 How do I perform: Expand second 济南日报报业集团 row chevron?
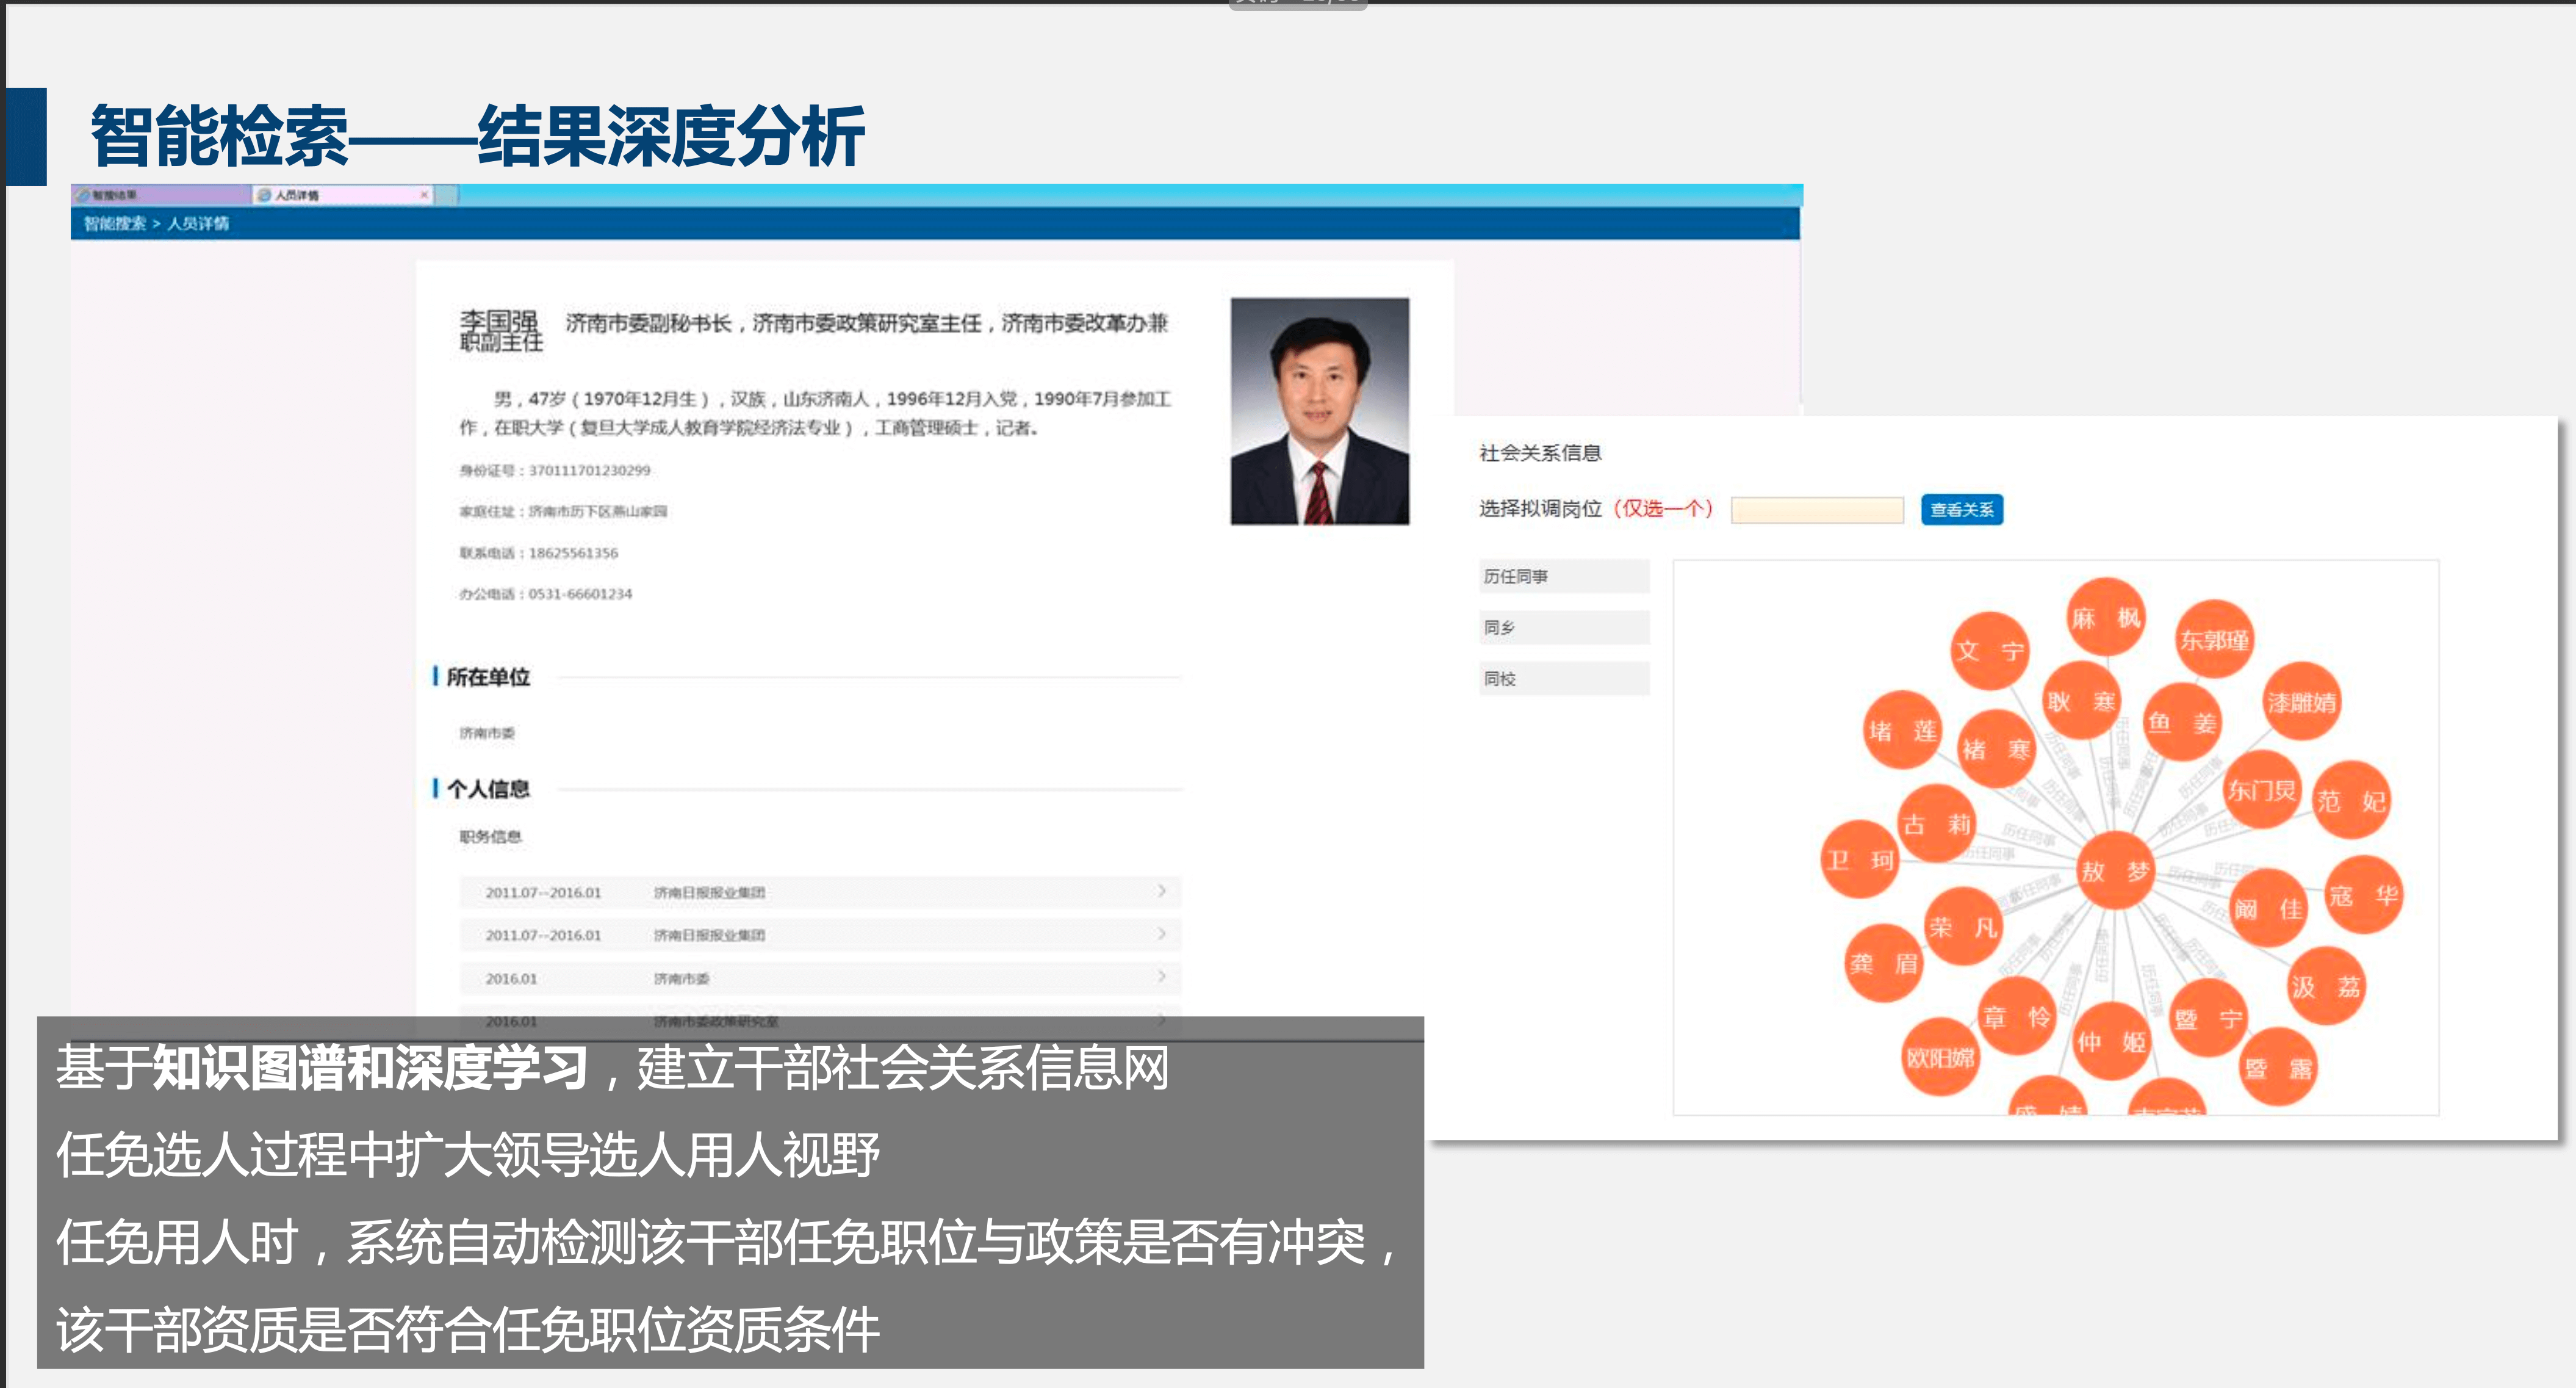(x=1161, y=934)
